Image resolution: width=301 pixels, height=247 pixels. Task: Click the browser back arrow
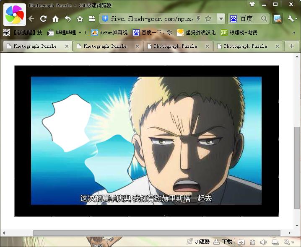point(31,19)
